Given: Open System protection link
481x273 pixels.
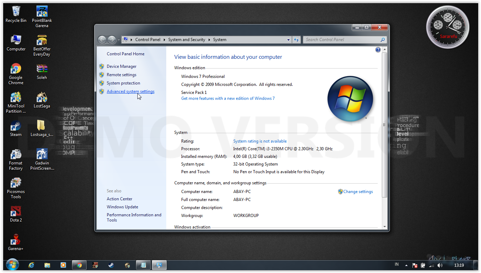Looking at the screenshot, I should (x=123, y=83).
